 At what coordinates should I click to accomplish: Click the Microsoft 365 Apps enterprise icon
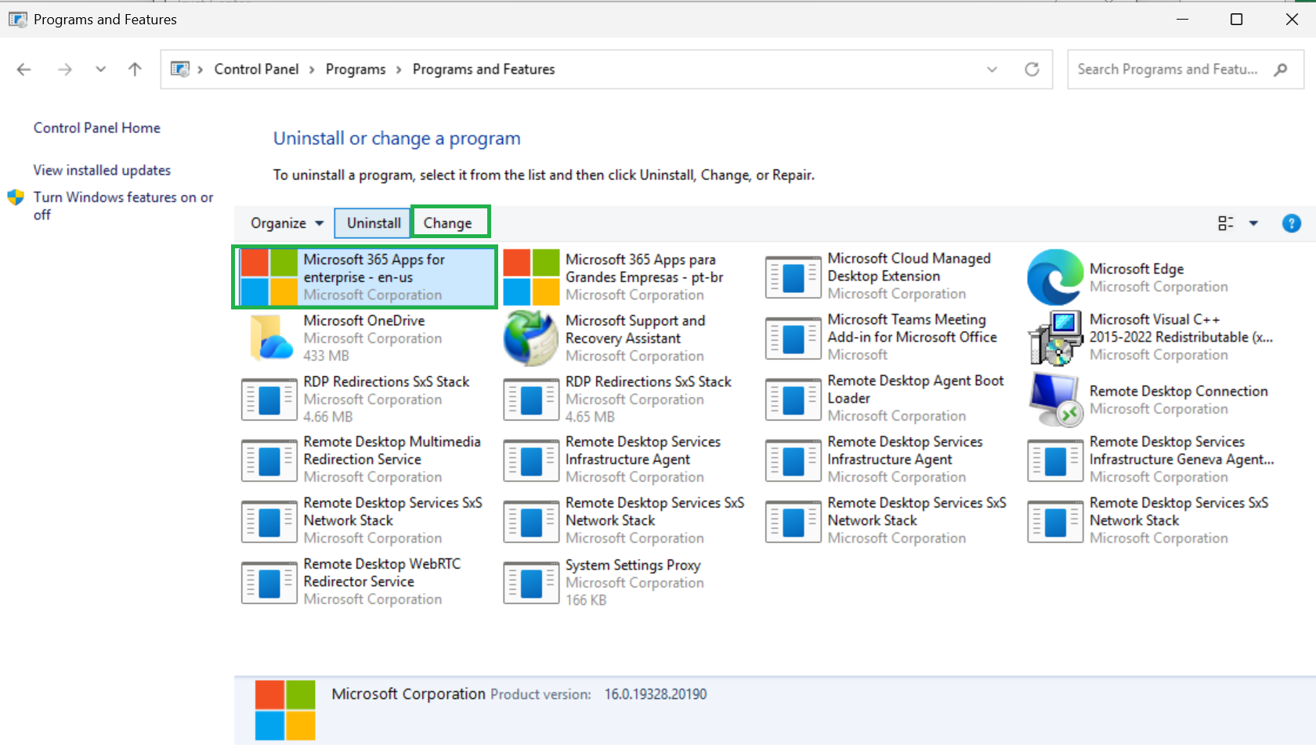(x=269, y=277)
